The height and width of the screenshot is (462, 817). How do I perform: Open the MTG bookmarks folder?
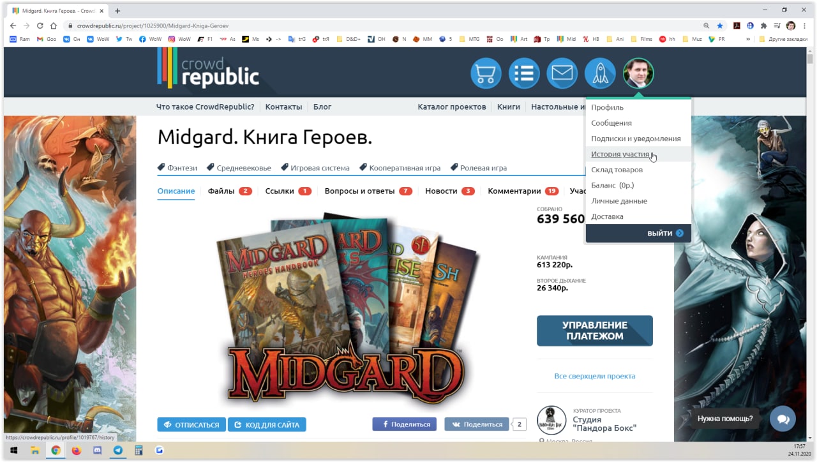click(468, 39)
